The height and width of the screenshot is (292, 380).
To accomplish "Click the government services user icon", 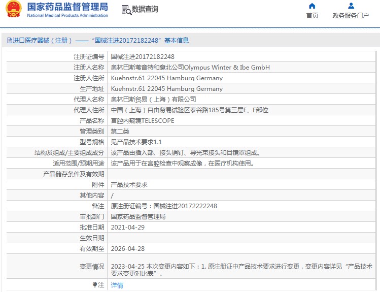I will (x=351, y=6).
